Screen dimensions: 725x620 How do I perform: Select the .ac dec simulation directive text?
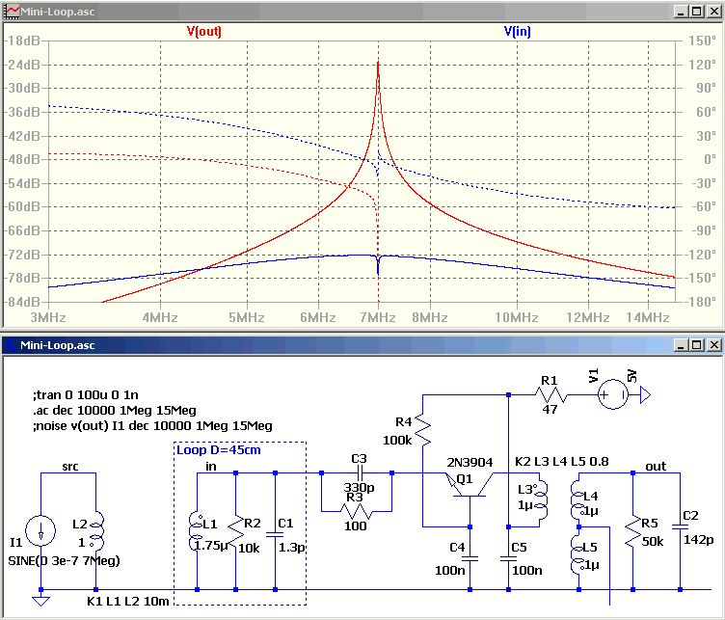tap(114, 410)
